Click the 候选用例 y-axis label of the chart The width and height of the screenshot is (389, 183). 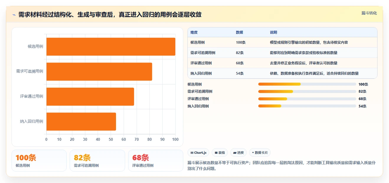35,46
